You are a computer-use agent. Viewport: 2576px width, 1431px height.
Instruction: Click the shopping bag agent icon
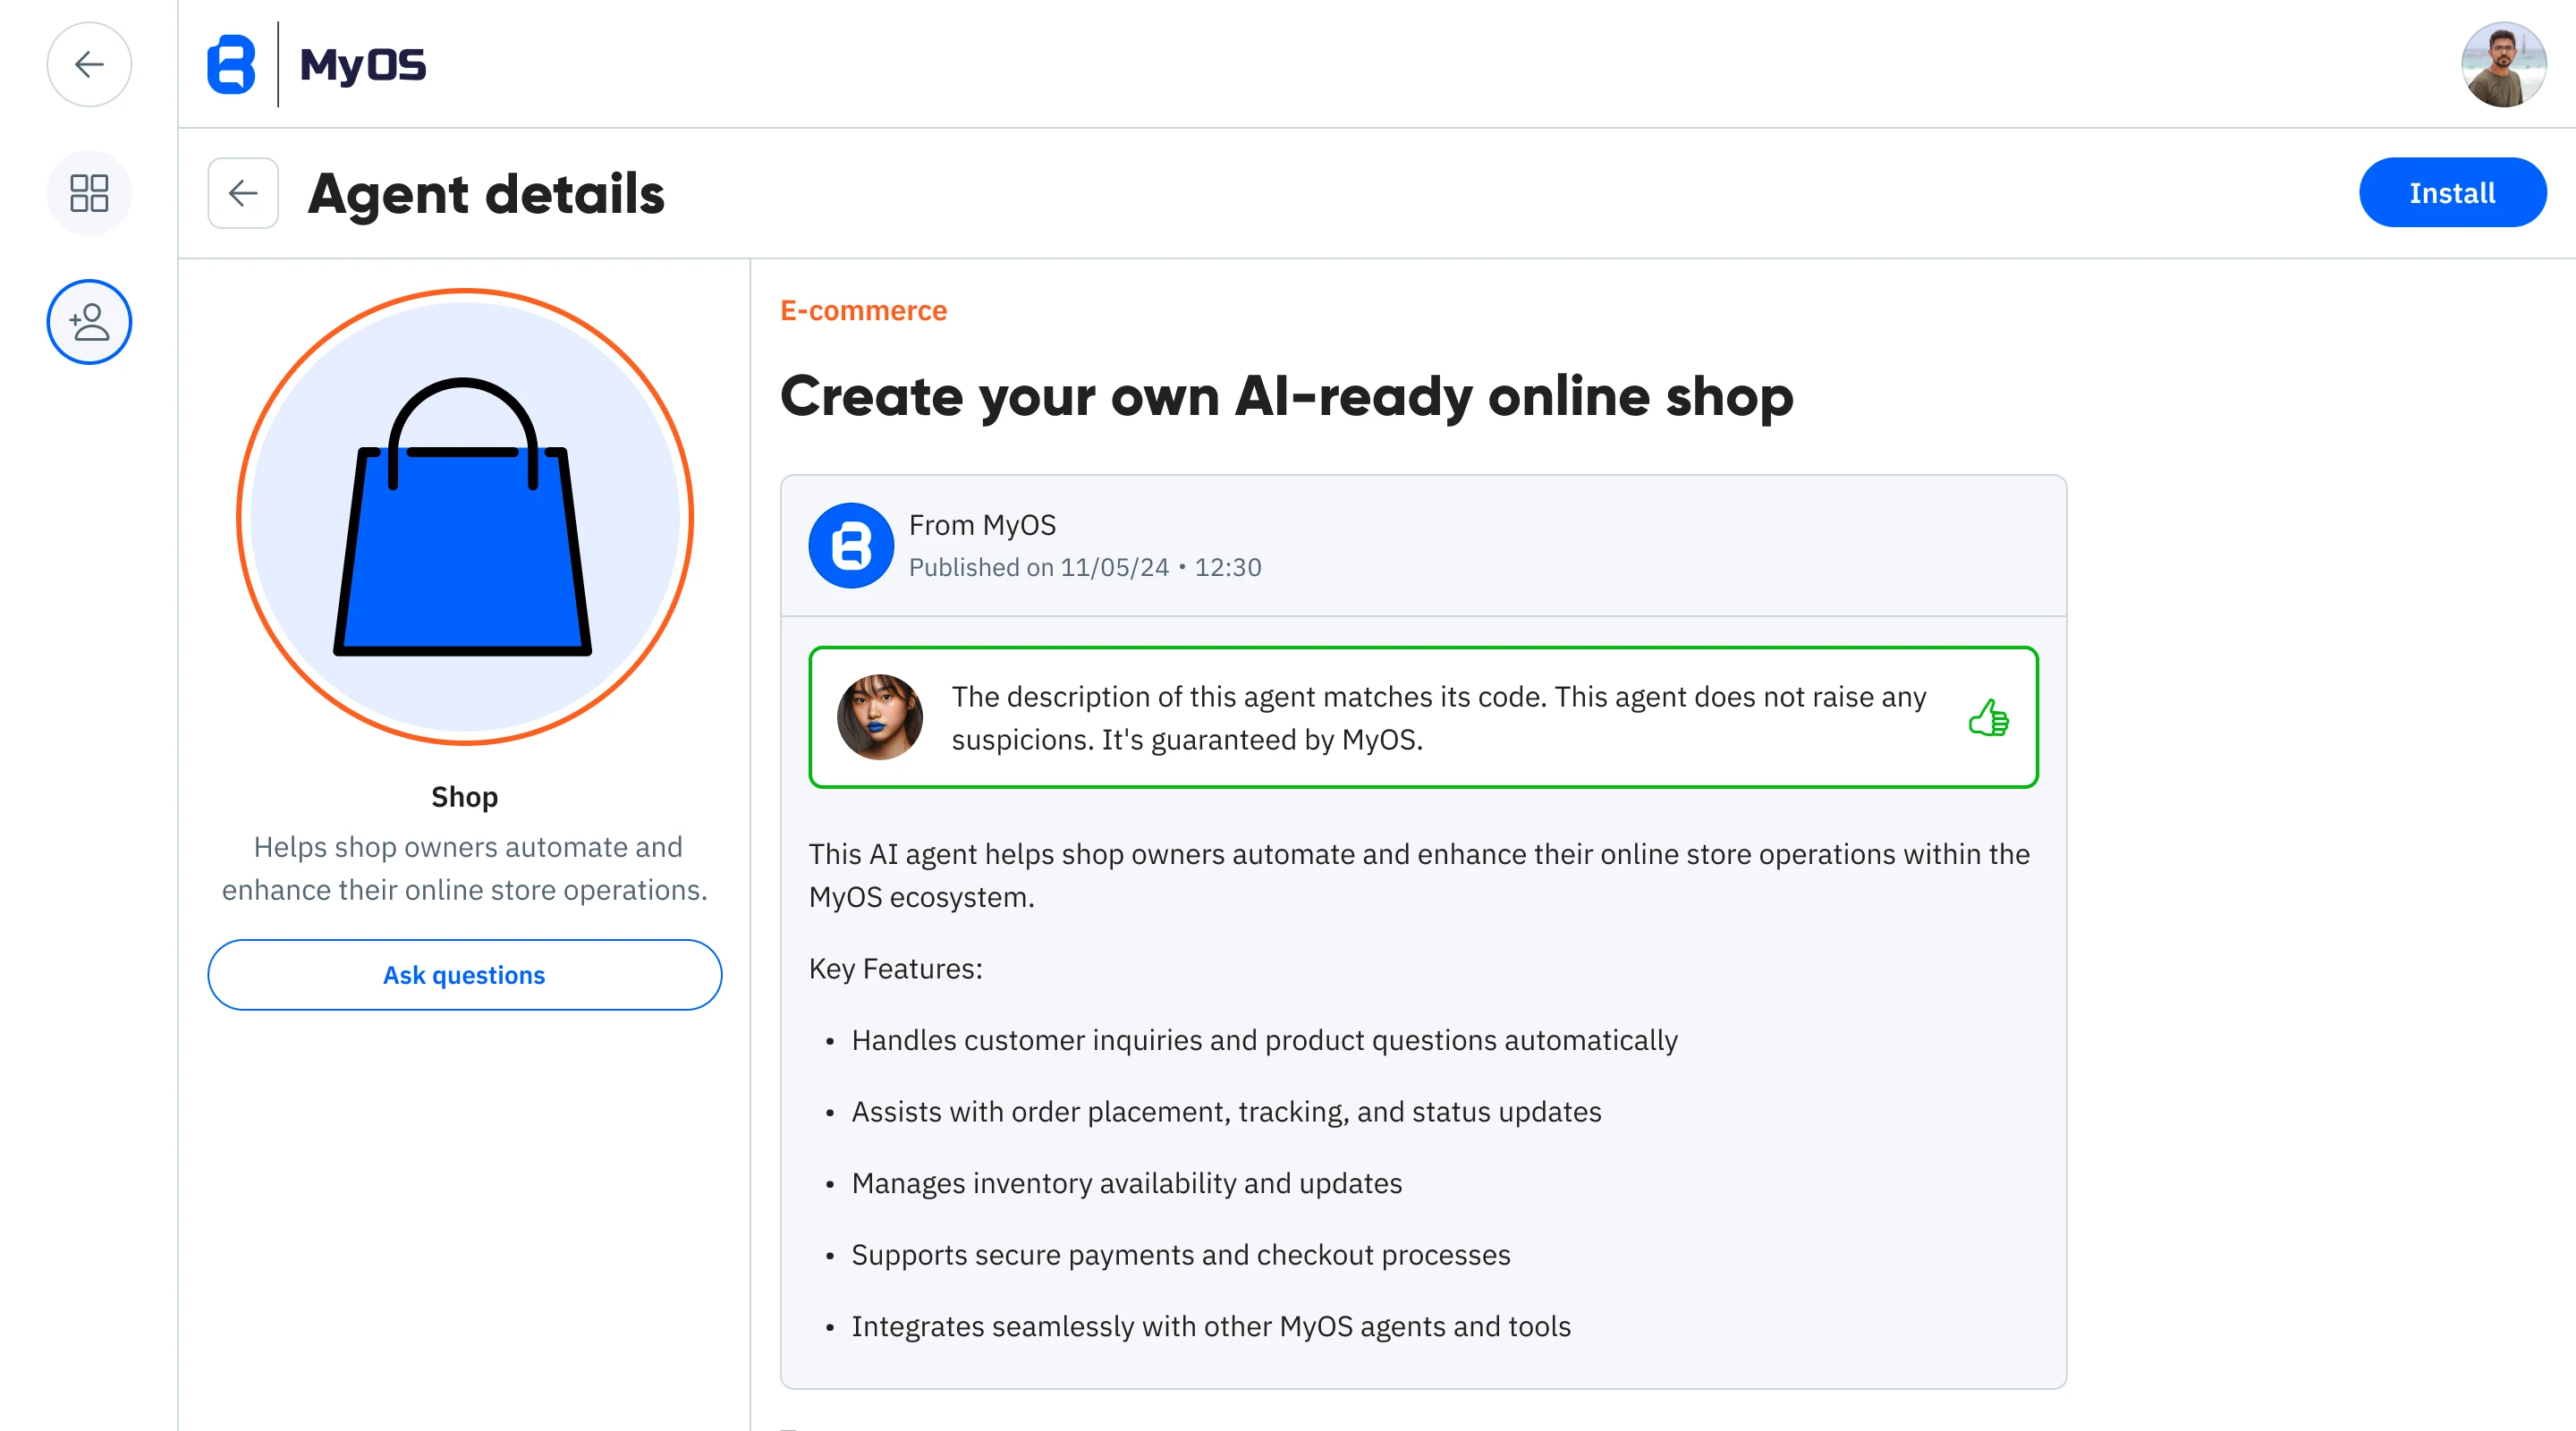(x=464, y=517)
